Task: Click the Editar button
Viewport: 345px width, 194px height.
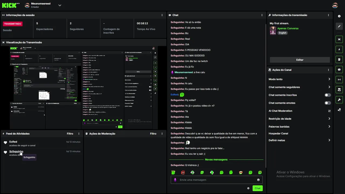Action: pos(300,60)
